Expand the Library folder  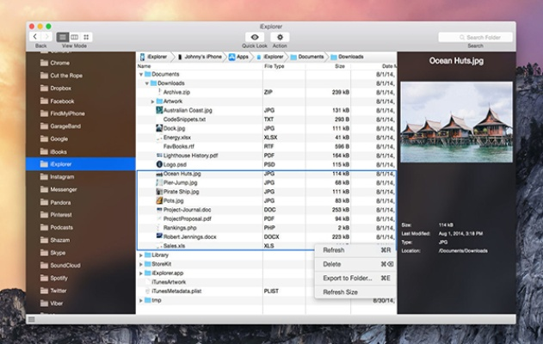pyautogui.click(x=141, y=255)
